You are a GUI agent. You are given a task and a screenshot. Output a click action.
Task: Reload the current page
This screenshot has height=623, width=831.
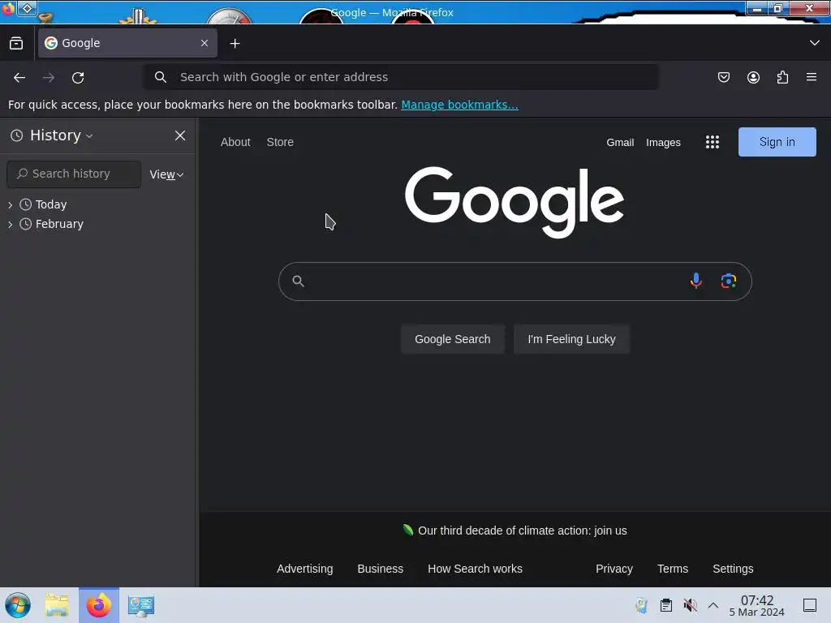(x=78, y=77)
